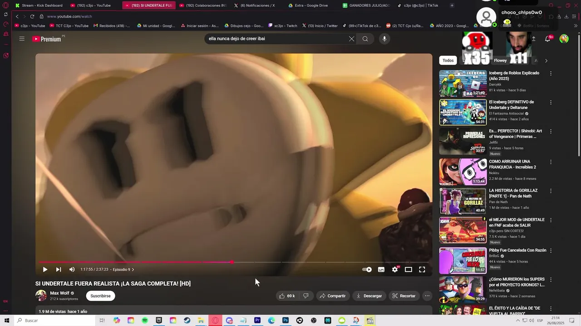
Task: Open xc3jo - Twitch bookmark
Action: pos(283,26)
